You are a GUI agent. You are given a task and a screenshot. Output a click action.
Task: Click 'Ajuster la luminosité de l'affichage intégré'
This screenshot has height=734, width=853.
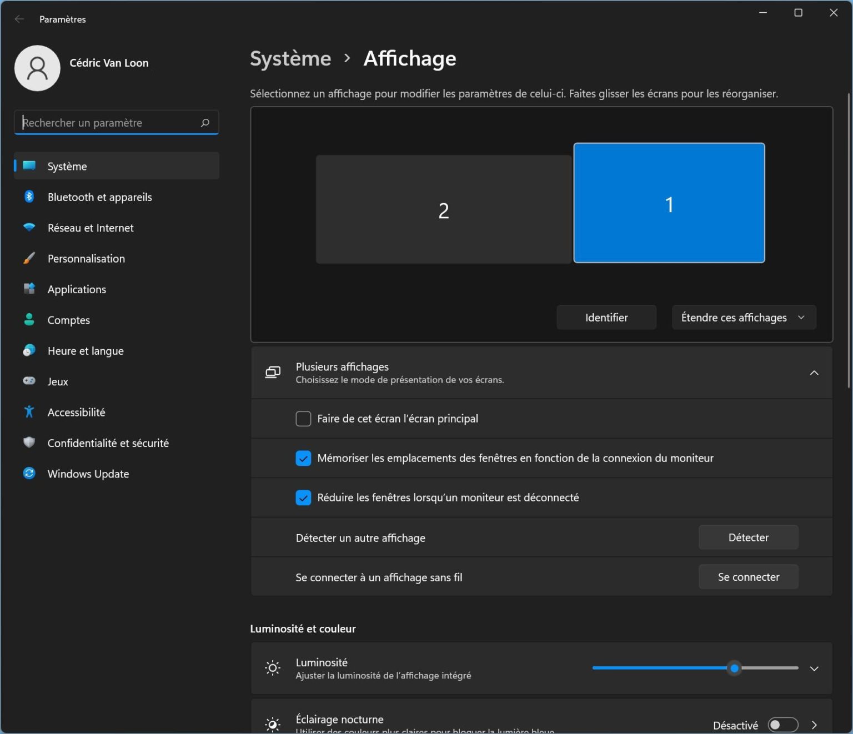(383, 676)
